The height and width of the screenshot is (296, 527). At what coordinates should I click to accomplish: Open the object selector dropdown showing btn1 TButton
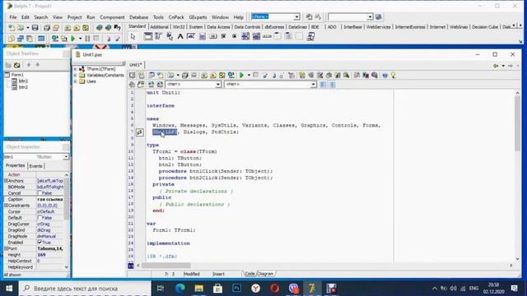click(66, 157)
